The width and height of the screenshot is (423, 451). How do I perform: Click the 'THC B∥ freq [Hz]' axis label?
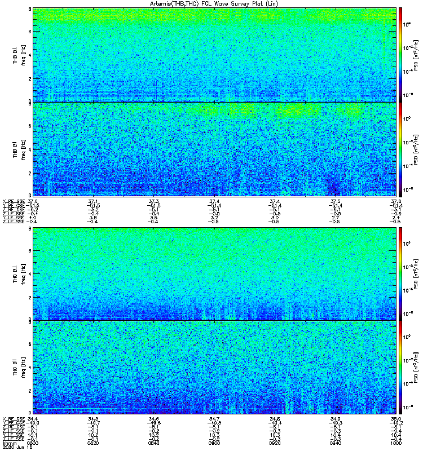pos(19,368)
